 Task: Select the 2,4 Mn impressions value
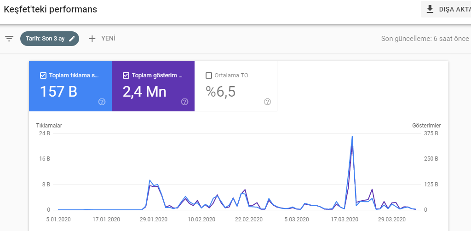pyautogui.click(x=144, y=92)
